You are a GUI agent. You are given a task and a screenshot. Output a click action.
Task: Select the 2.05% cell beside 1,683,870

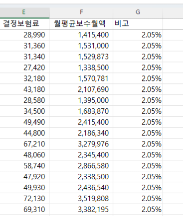click(x=138, y=111)
